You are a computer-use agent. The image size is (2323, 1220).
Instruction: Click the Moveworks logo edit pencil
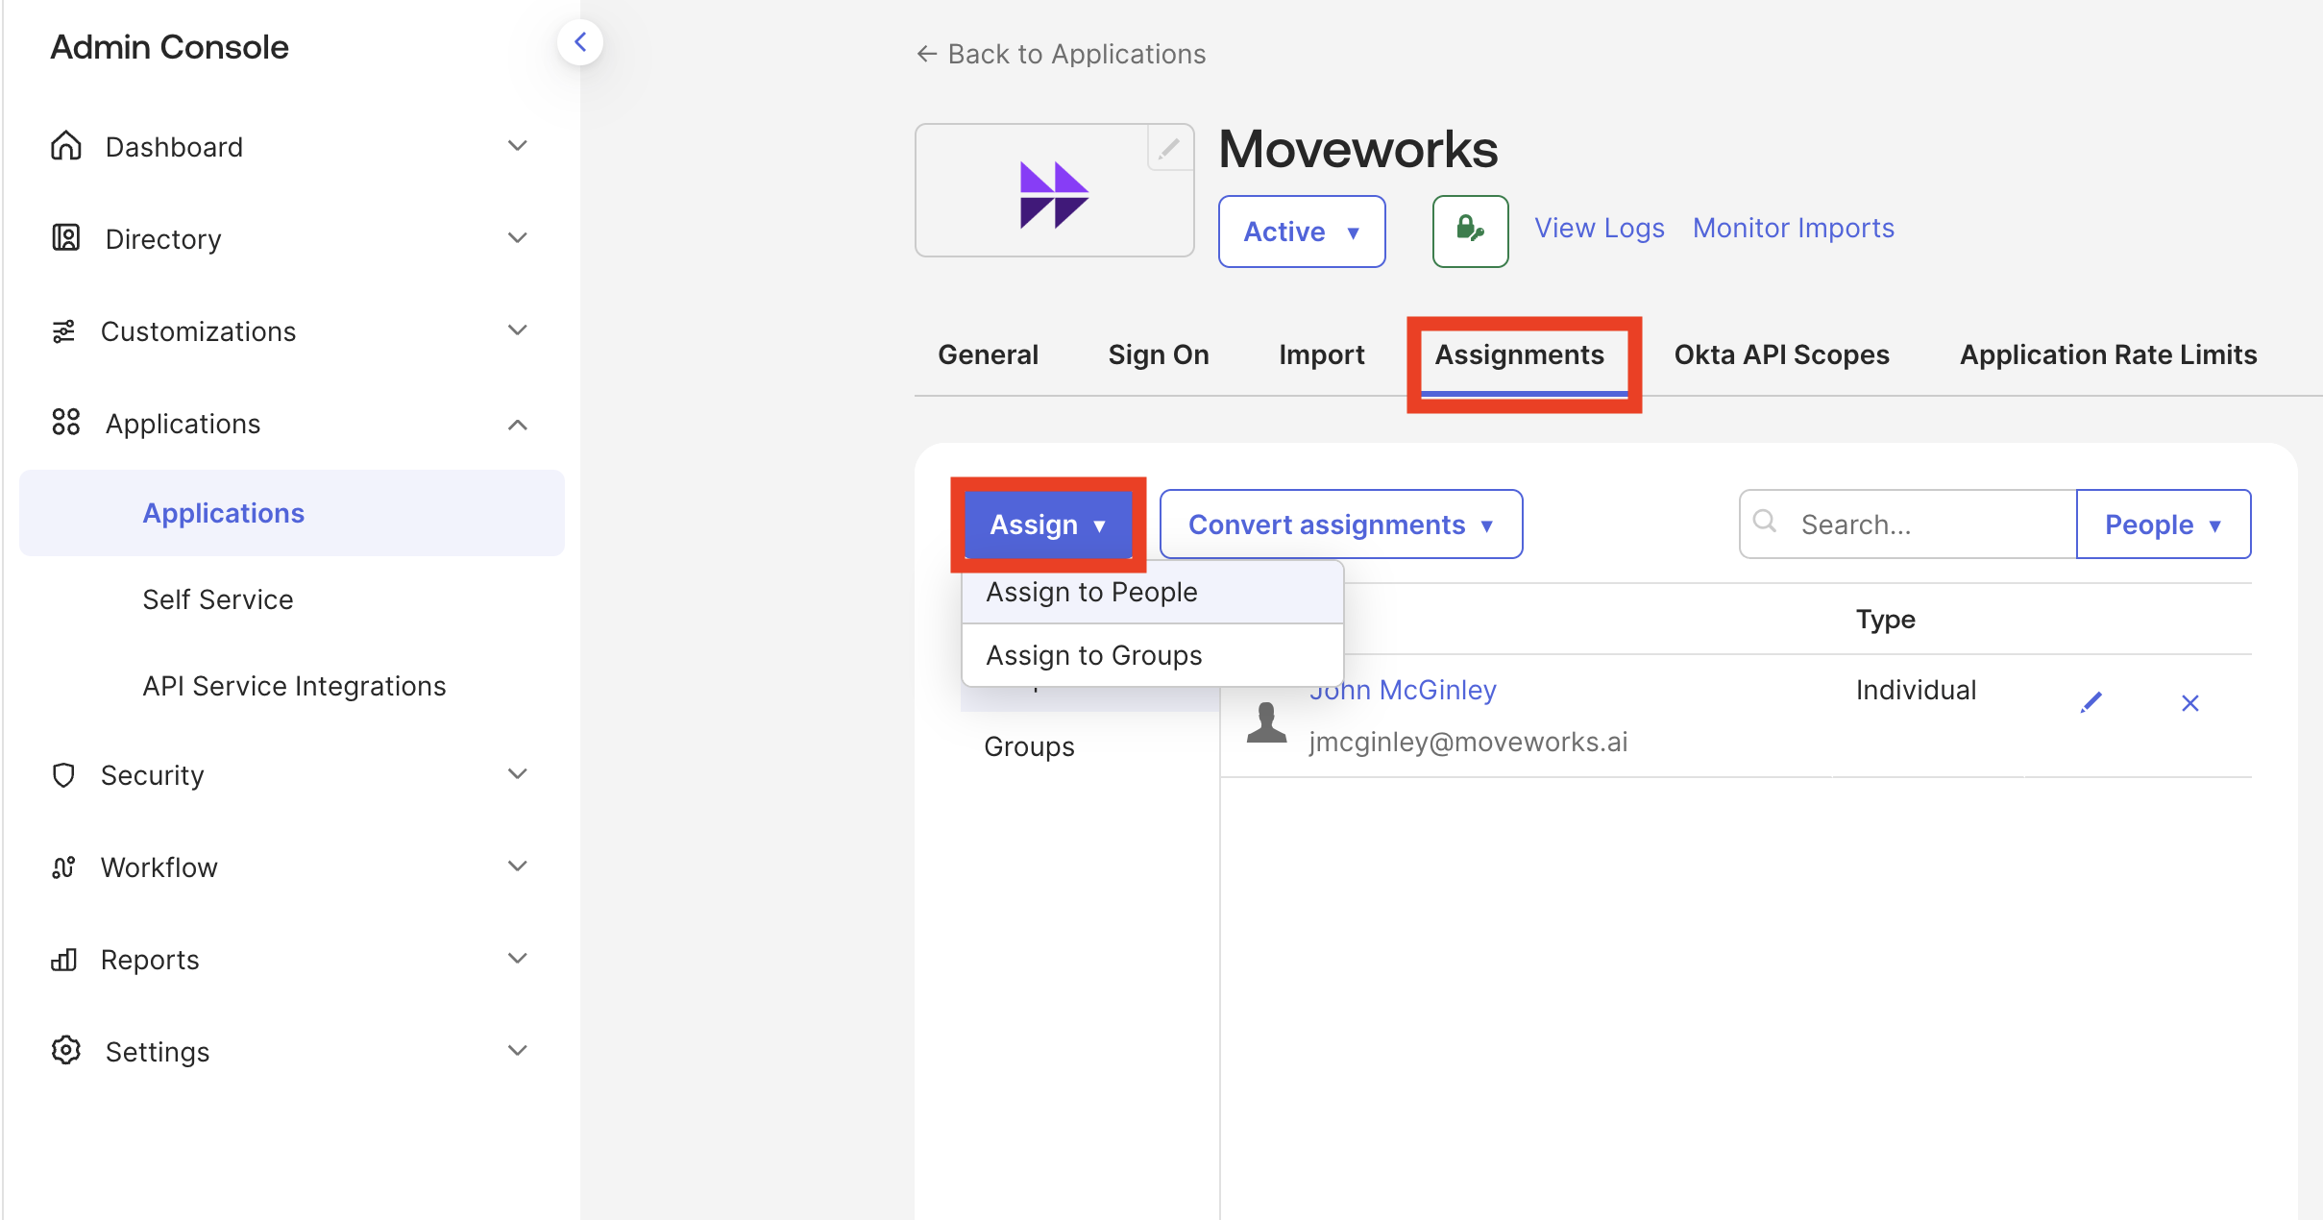[1169, 149]
